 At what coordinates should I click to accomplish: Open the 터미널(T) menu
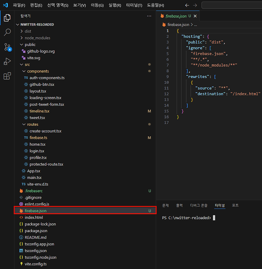(x=134, y=5)
